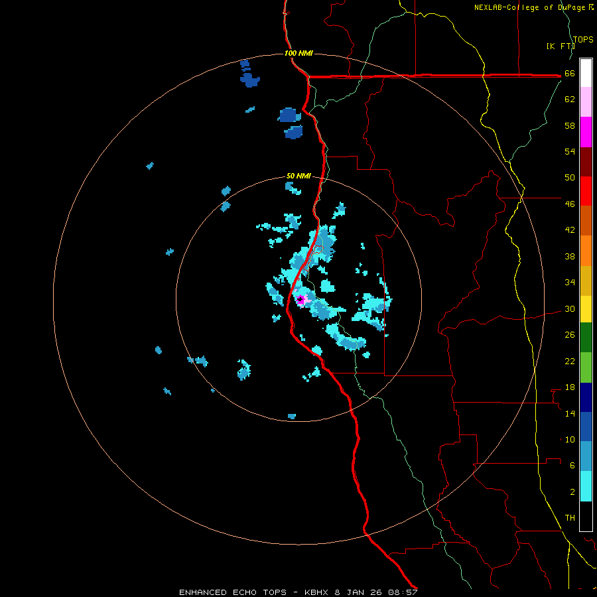
Task: Click the "100 NMI" range ring label
Action: pyautogui.click(x=298, y=53)
